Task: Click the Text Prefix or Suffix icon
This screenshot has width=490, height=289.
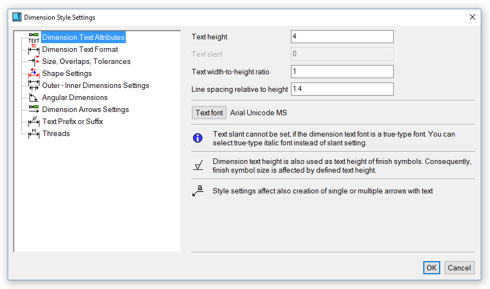Action: click(x=34, y=122)
